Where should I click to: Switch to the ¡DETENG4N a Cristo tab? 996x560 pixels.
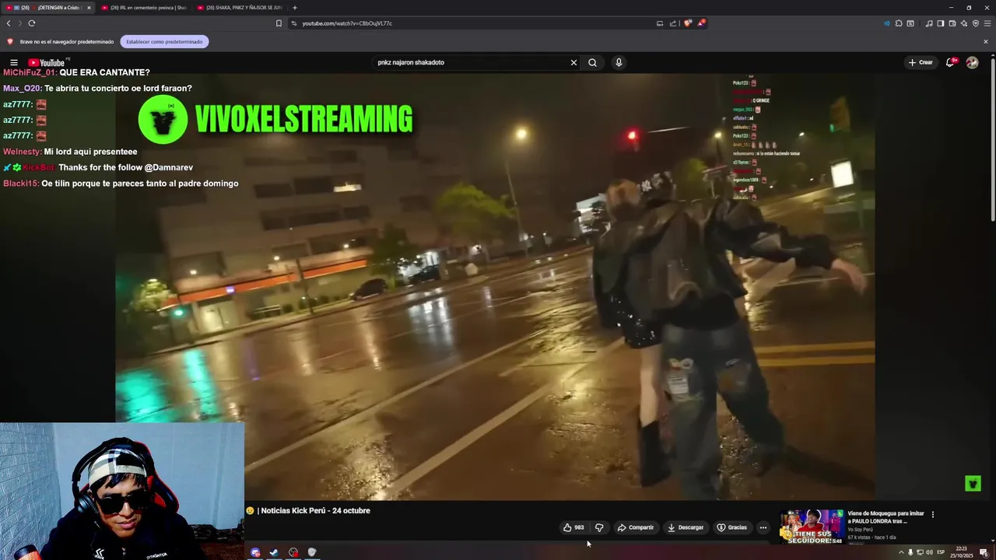47,8
